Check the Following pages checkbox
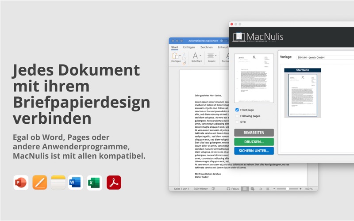Screen dimensions: 354x221 click(237, 116)
